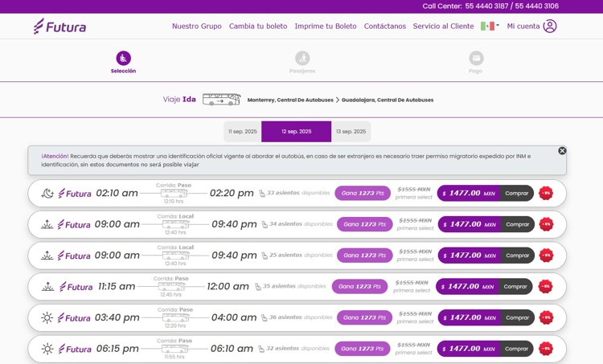Click the moon icon on the 02:10 am trip
Screen dimensions: 603x364
click(x=47, y=194)
